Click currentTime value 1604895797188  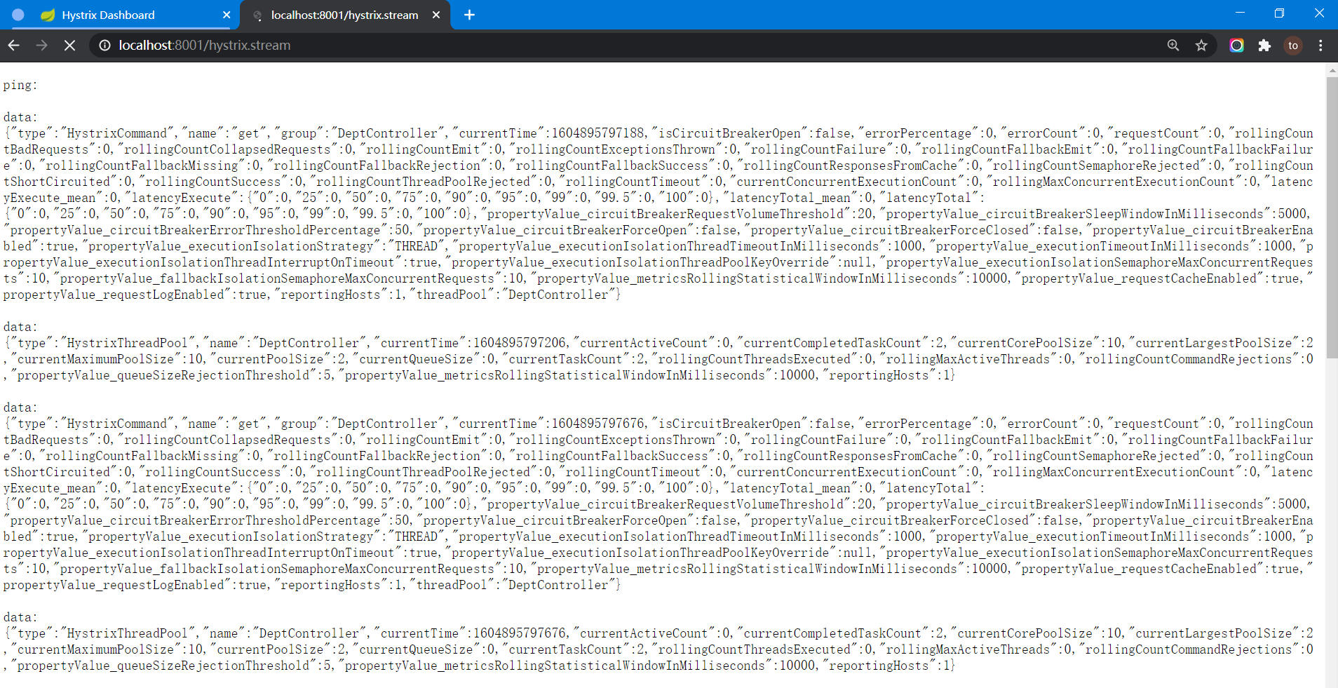point(597,133)
